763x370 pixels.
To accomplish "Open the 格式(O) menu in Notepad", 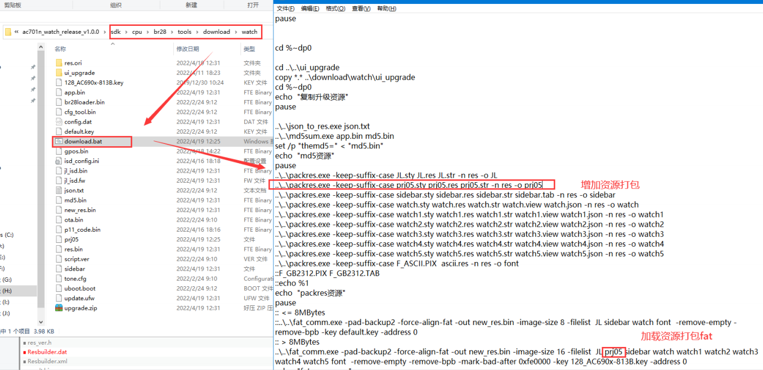I will point(336,8).
